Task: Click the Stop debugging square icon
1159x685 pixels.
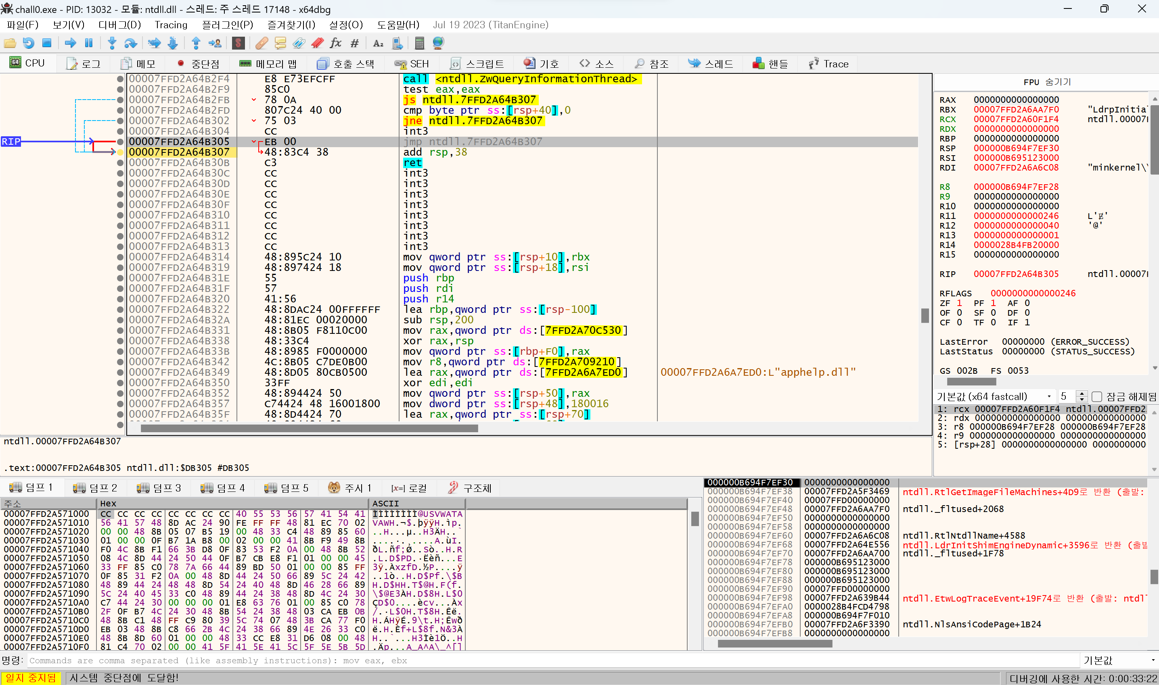Action: tap(47, 44)
